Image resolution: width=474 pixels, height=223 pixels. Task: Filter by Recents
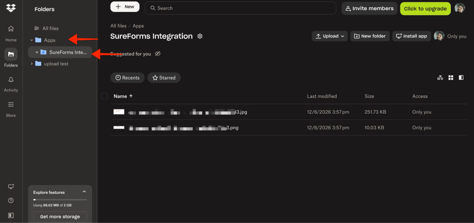point(128,78)
